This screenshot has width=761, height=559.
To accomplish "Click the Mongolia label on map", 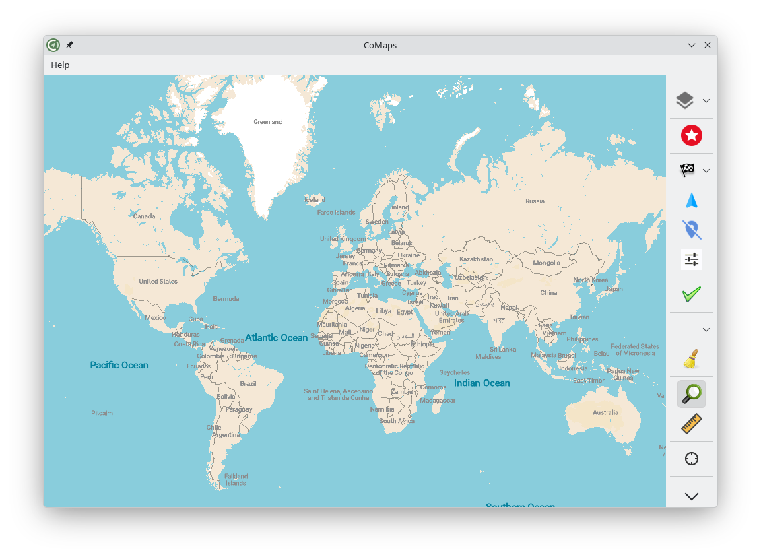I will (546, 263).
